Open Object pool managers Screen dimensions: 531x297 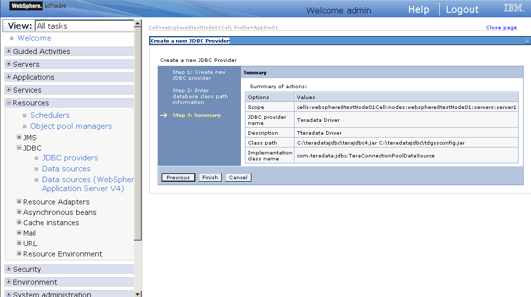pos(71,126)
